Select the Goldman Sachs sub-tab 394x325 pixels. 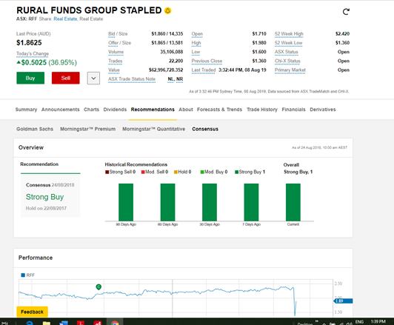(x=35, y=129)
